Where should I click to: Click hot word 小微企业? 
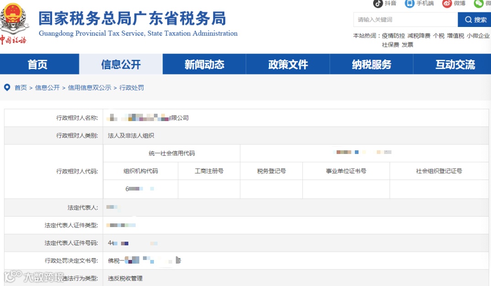tap(478, 36)
